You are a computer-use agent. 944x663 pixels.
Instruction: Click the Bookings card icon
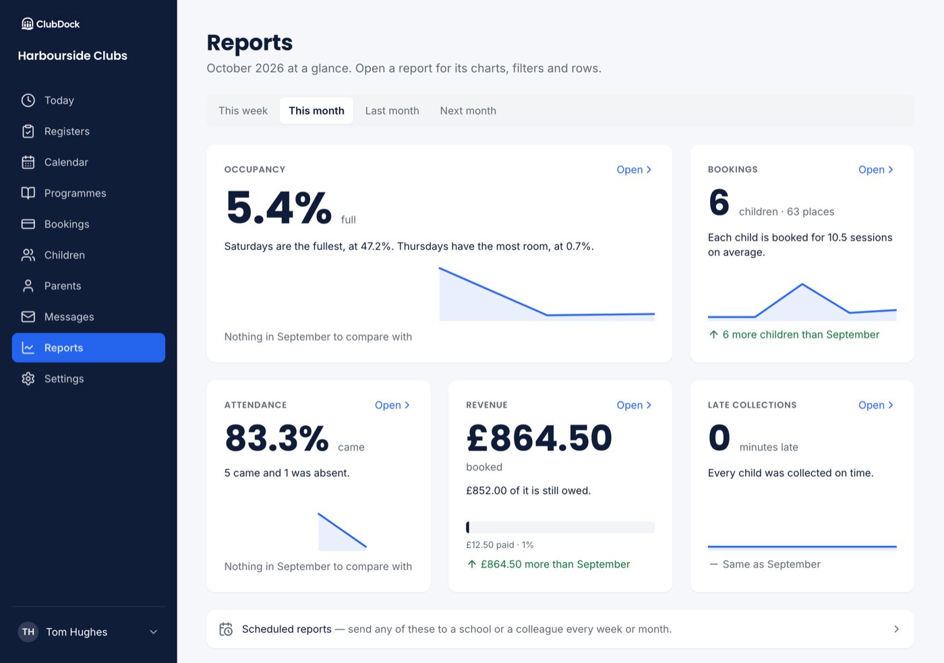click(x=28, y=224)
